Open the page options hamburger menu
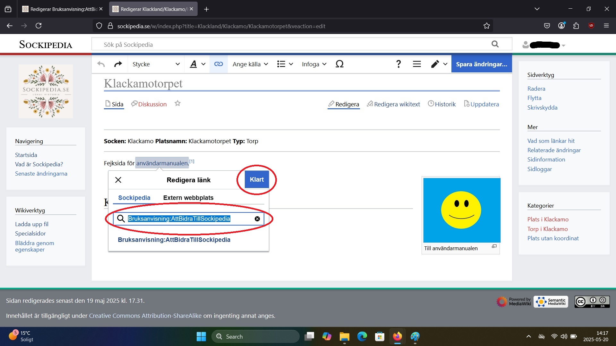 click(x=417, y=64)
